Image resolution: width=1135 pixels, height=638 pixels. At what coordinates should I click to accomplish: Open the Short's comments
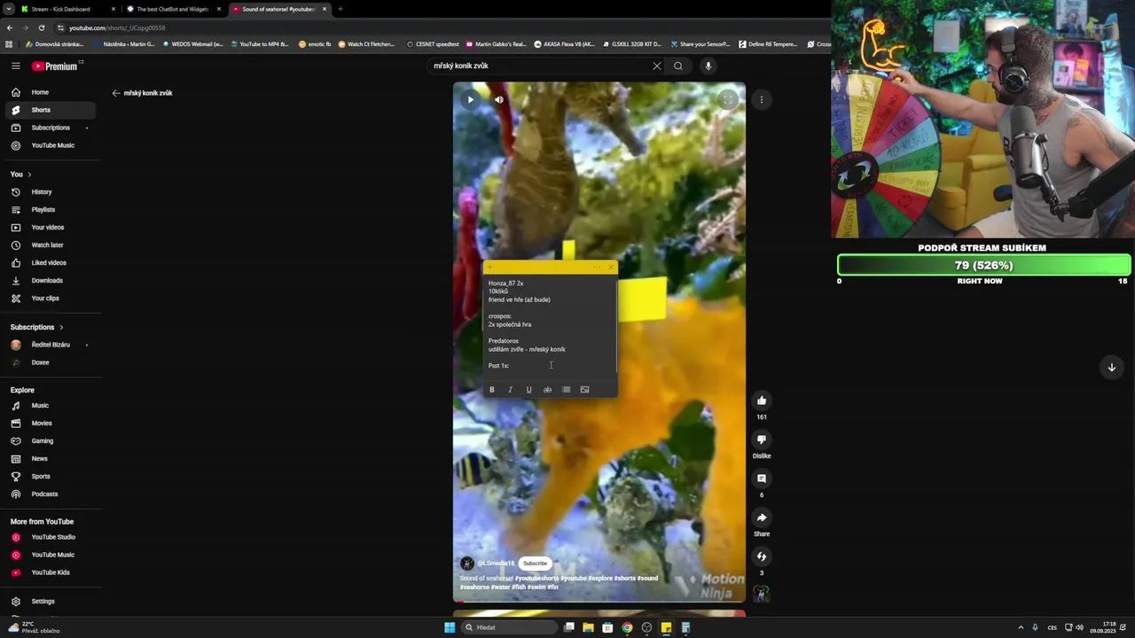coord(762,478)
